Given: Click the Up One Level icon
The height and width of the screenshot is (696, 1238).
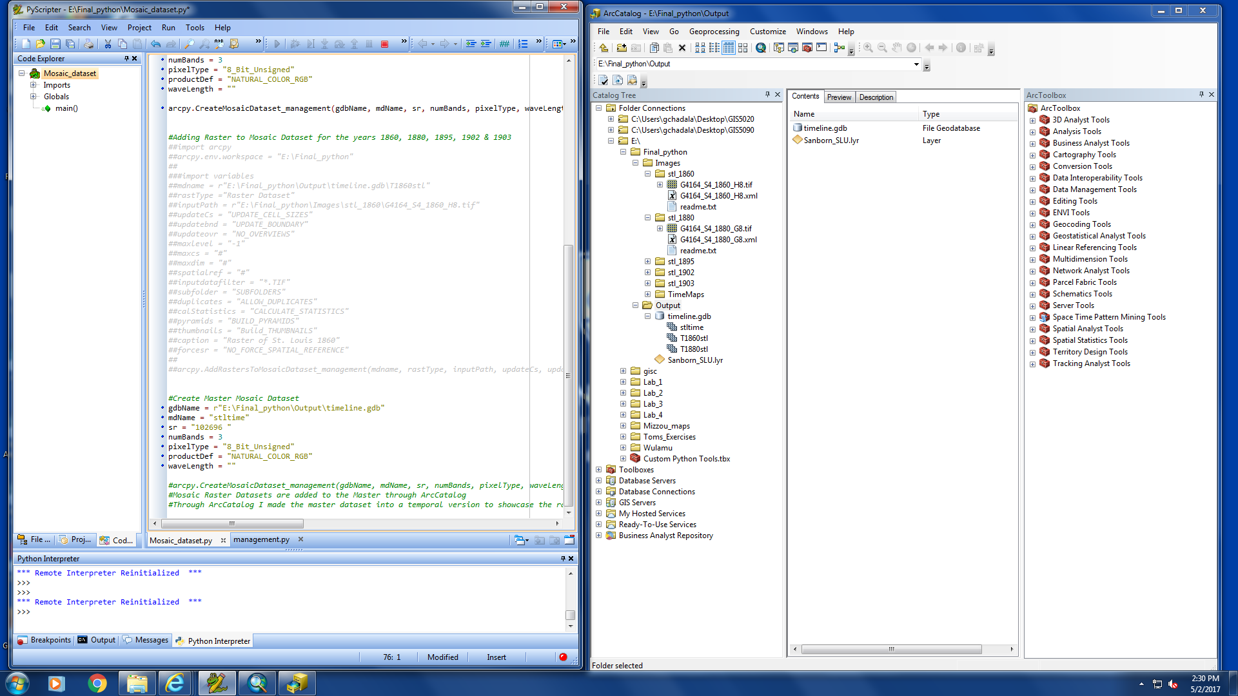Looking at the screenshot, I should pyautogui.click(x=604, y=48).
